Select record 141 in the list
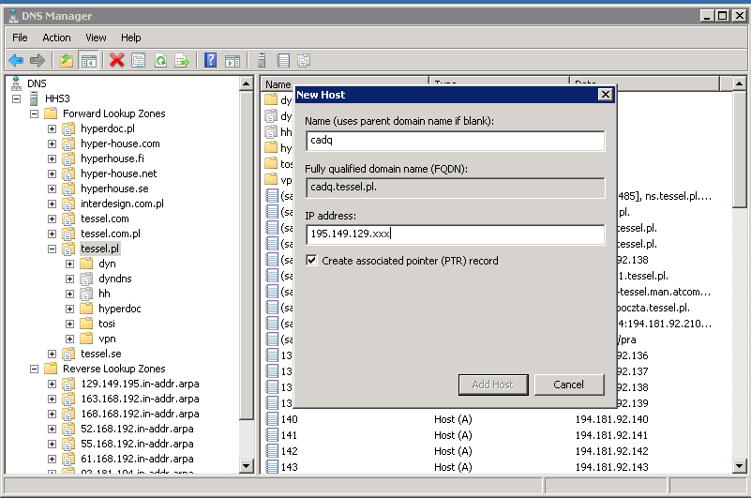 (x=289, y=435)
